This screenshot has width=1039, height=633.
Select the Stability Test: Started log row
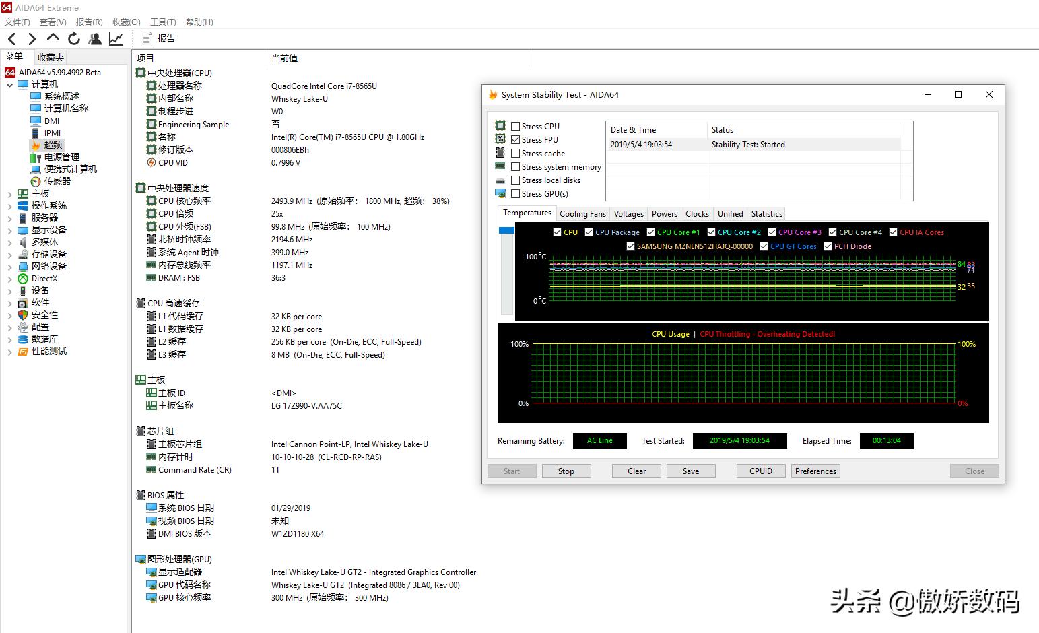pyautogui.click(x=753, y=145)
